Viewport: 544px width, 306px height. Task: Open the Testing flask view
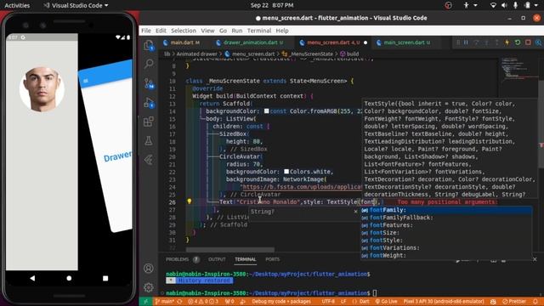149,140
